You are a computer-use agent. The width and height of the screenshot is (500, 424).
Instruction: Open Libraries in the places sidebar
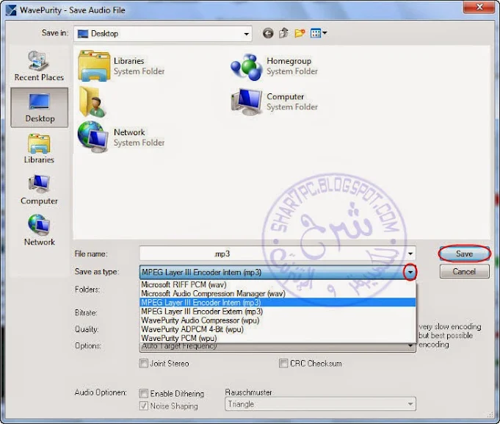click(39, 148)
